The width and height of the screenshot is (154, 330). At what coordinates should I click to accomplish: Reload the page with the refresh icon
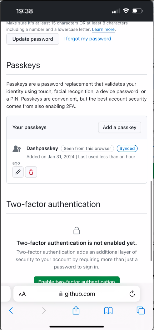132,293
